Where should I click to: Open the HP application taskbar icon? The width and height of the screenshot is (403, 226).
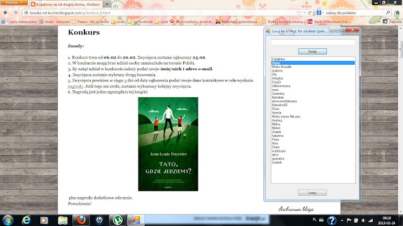pyautogui.click(x=99, y=220)
